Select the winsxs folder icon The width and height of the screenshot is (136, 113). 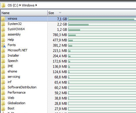coord(3,18)
